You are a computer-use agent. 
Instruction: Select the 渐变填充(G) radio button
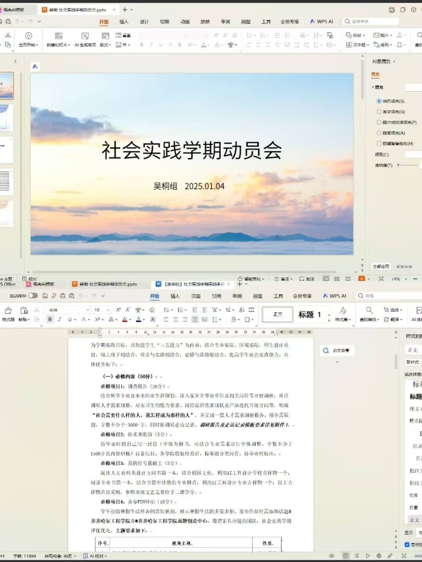(379, 112)
